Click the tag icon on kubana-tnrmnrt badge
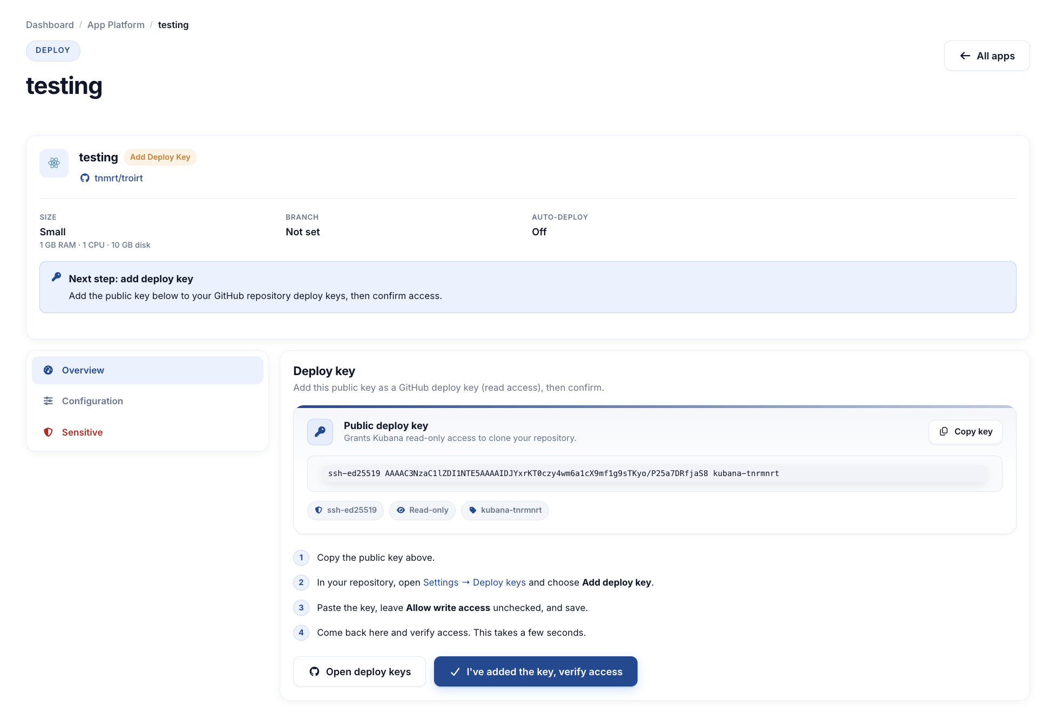1043x720 pixels. click(473, 510)
